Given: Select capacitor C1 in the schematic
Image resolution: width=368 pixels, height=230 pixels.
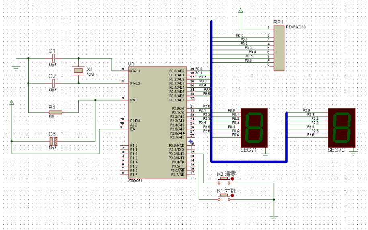Looking at the screenshot, I should pos(53,58).
